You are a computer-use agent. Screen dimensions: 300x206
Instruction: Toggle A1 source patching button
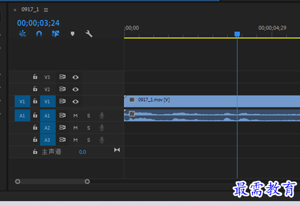pos(22,116)
